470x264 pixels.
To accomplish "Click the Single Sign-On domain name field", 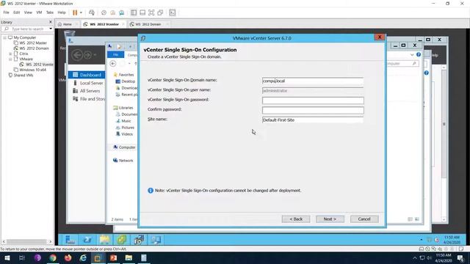I will click(313, 81).
